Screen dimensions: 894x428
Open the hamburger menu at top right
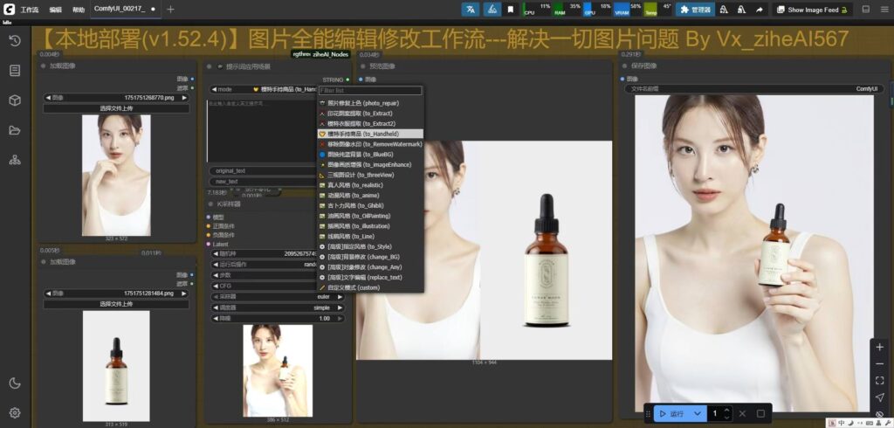point(884,9)
